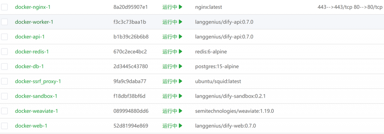
Task: Open docker-weaviate-1 container link
Action: [37, 111]
